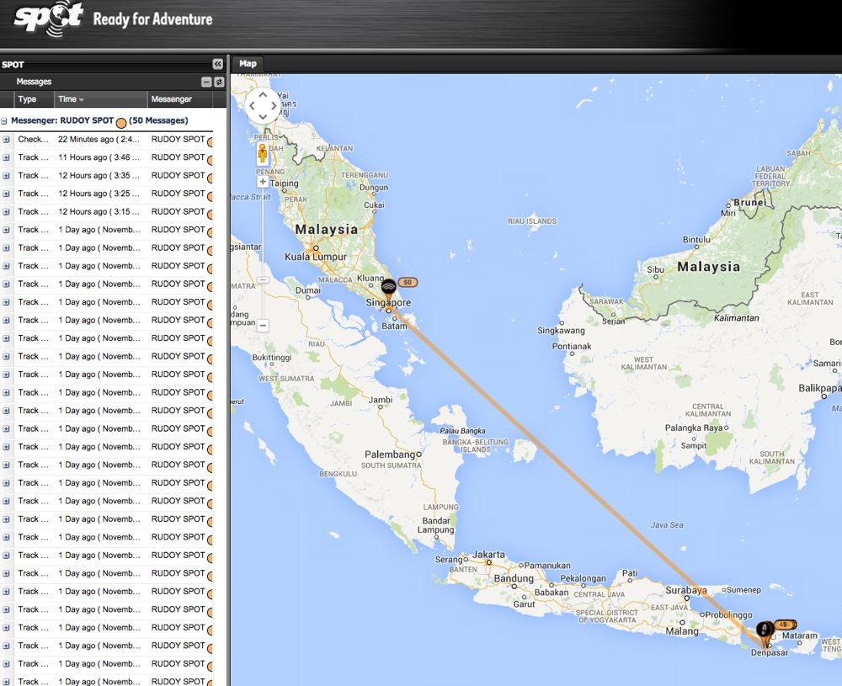Image resolution: width=842 pixels, height=686 pixels.
Task: Select the Map tab
Action: click(248, 64)
